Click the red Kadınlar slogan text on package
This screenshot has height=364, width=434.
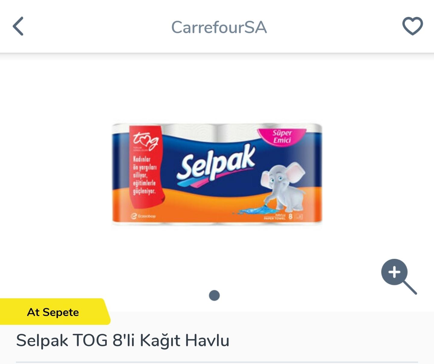(145, 175)
